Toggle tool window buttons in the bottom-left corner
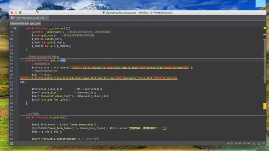This screenshot has width=269, height=151. (x=11, y=143)
